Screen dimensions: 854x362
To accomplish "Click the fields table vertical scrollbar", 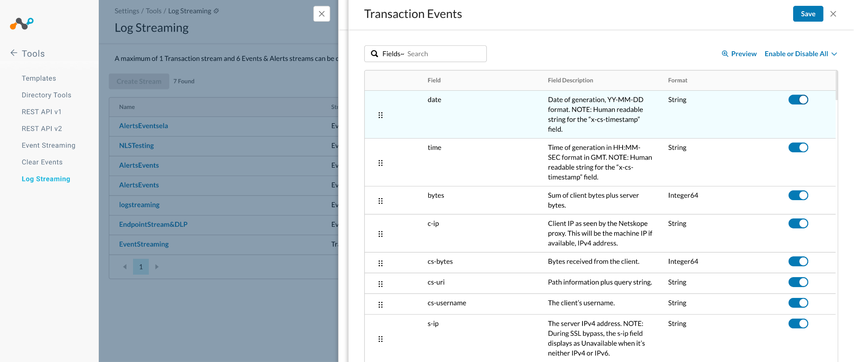I will coord(836,85).
